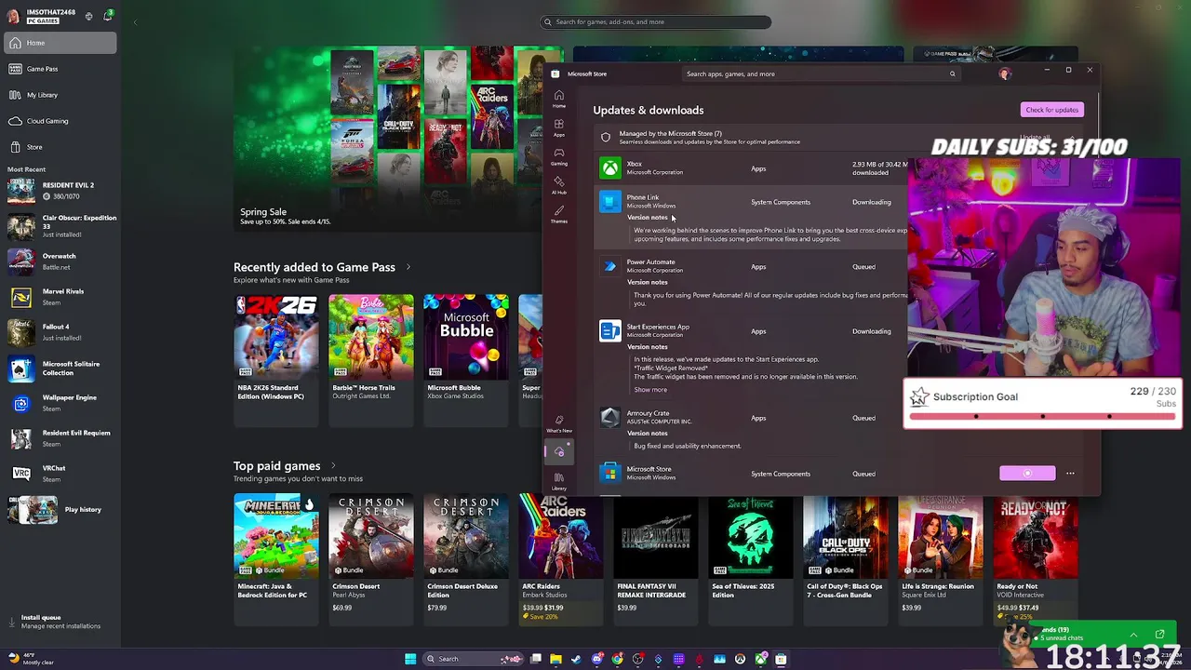Open Xbox app notifications bell
Screen dimensions: 1191x670
pos(109,16)
